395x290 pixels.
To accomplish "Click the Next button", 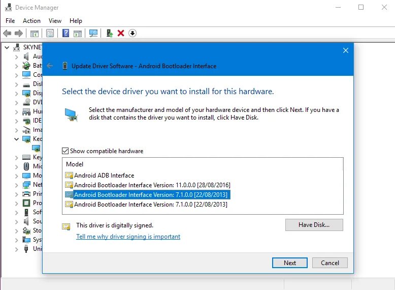I will pyautogui.click(x=290, y=263).
